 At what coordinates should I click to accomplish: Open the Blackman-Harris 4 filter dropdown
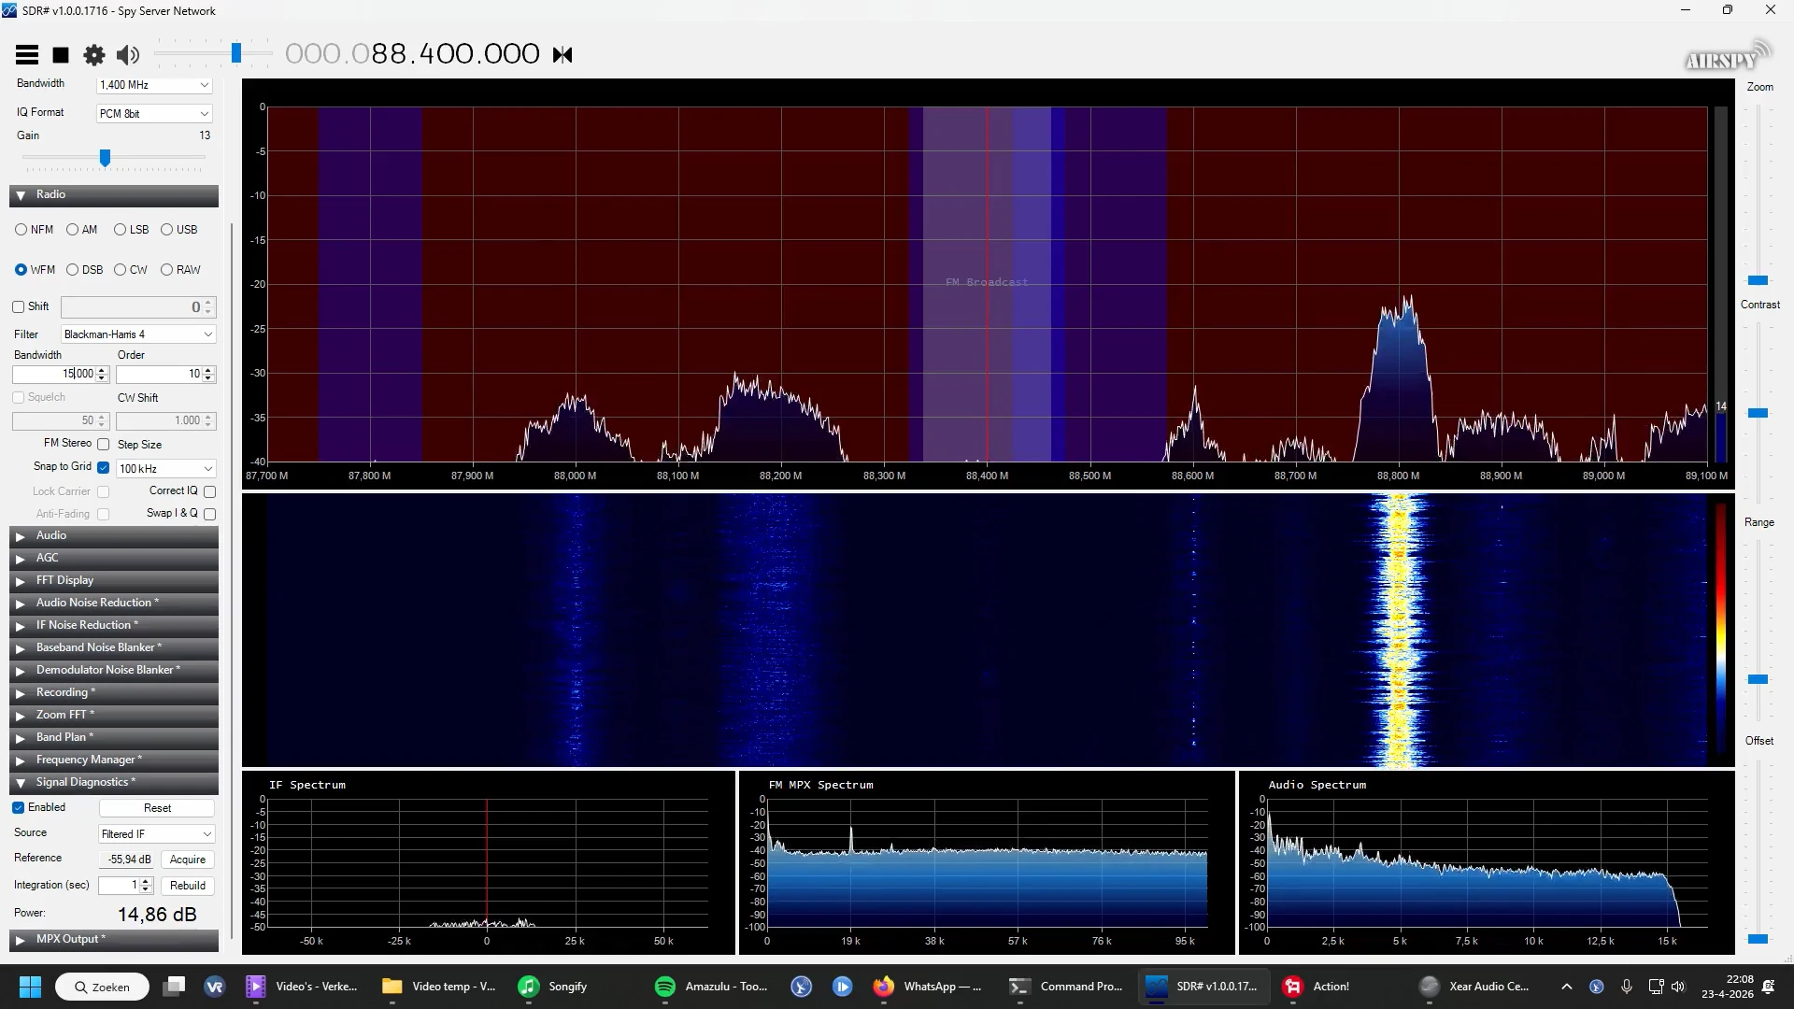click(x=138, y=334)
